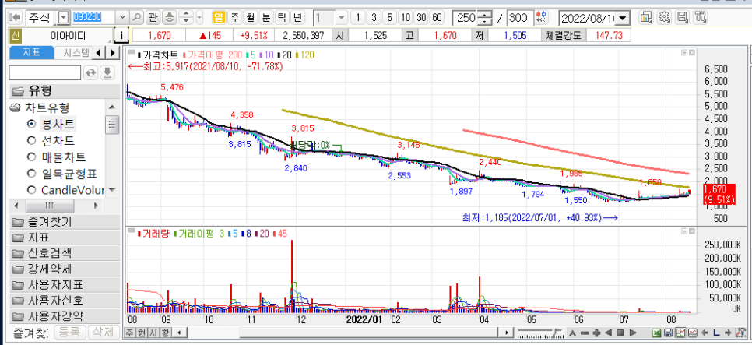
Task: Click the magnifier stock search icon
Action: [137, 18]
